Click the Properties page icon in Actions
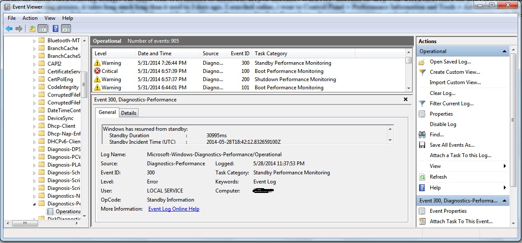The height and width of the screenshot is (243, 522). tap(422, 114)
